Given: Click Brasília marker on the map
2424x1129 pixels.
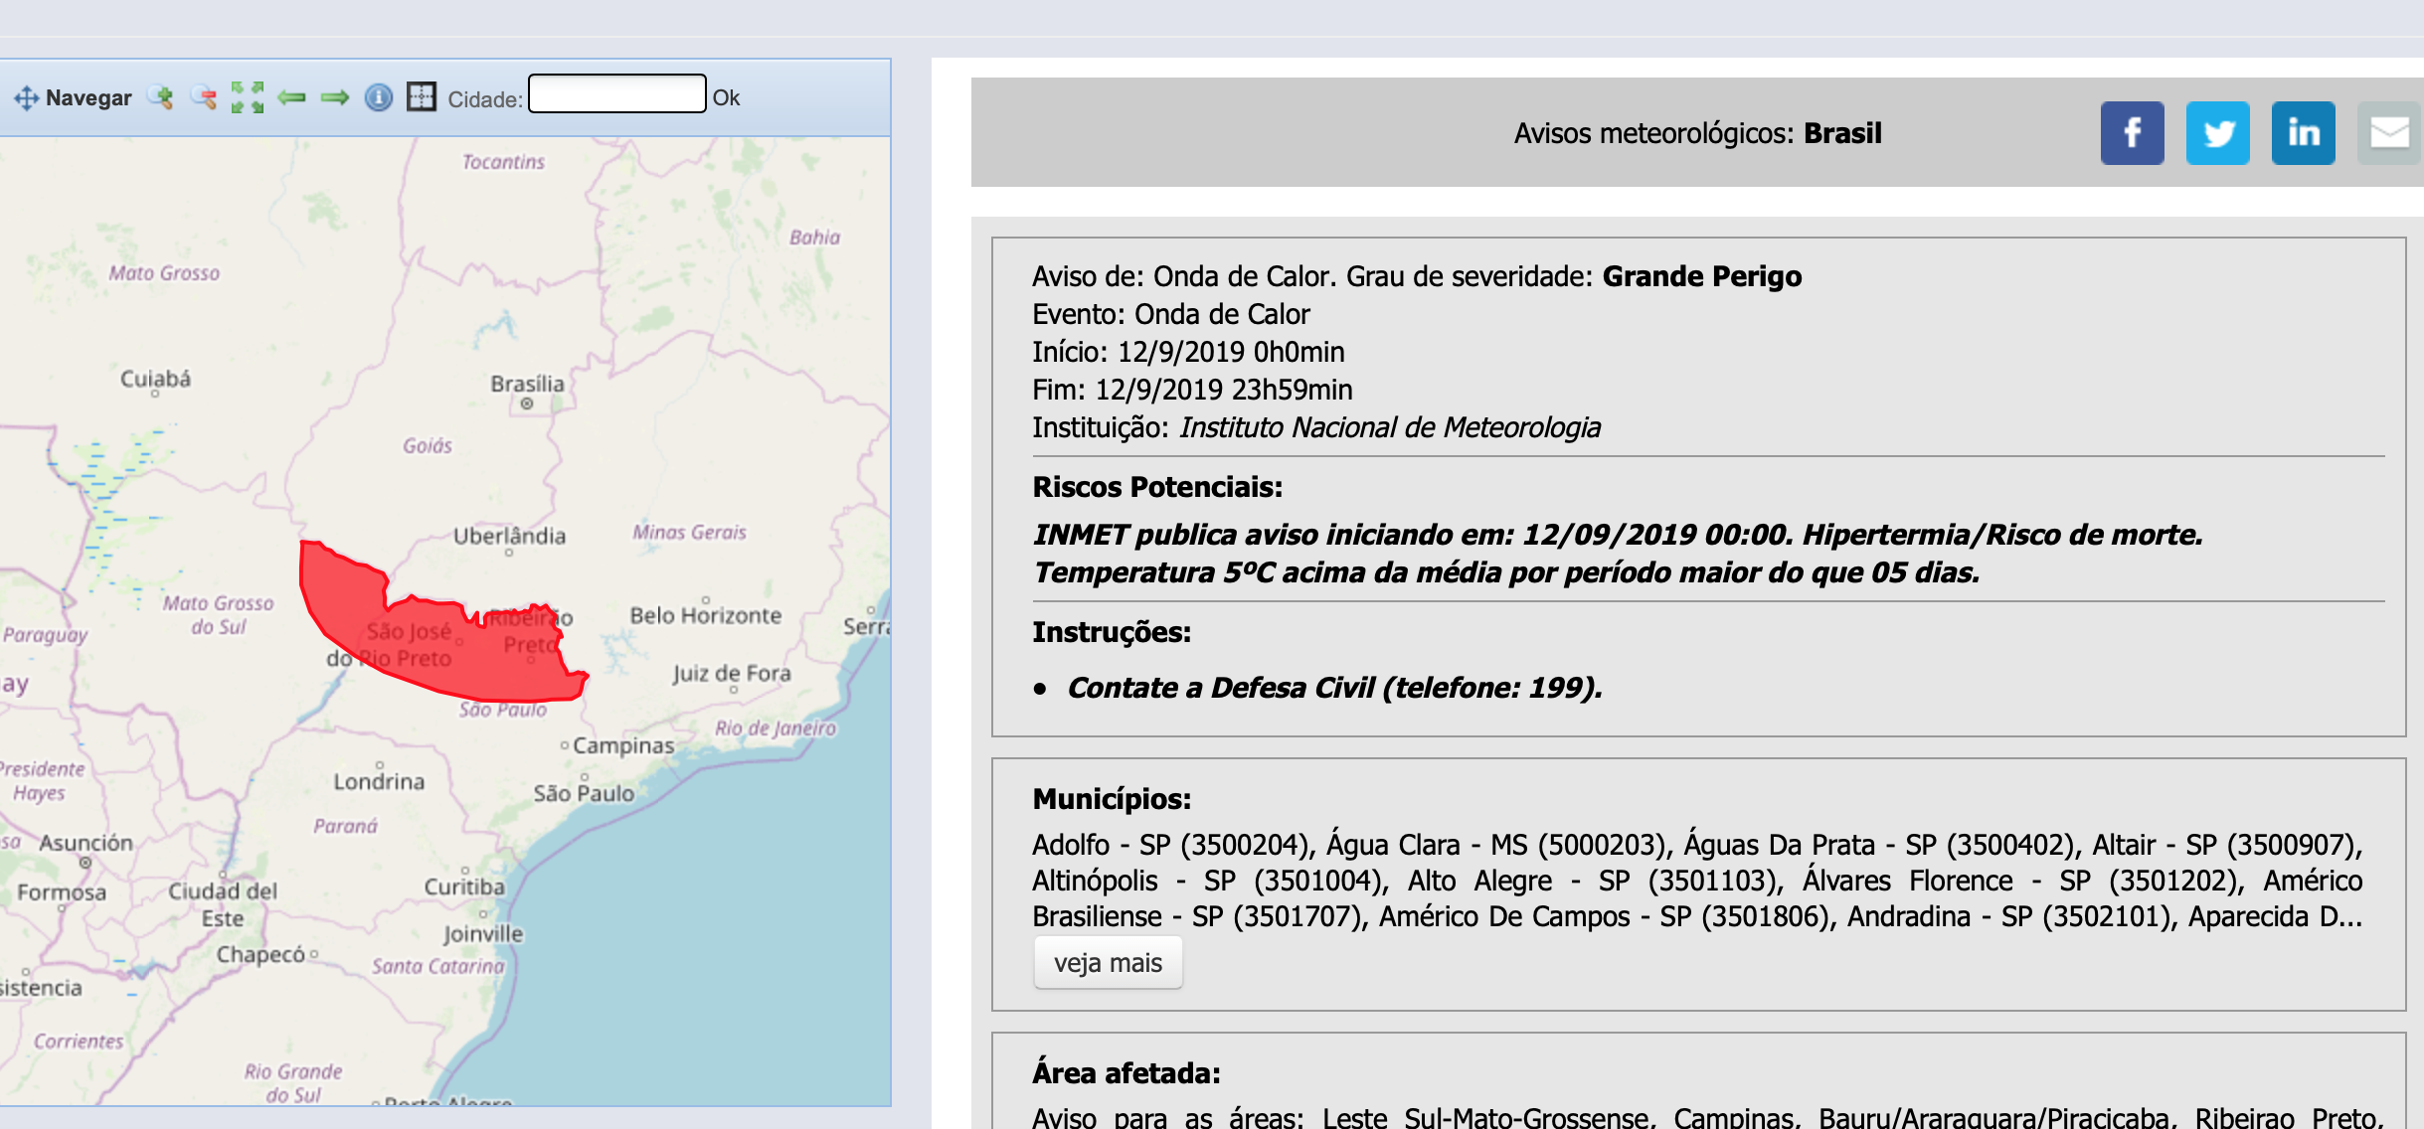Looking at the screenshot, I should tap(527, 403).
